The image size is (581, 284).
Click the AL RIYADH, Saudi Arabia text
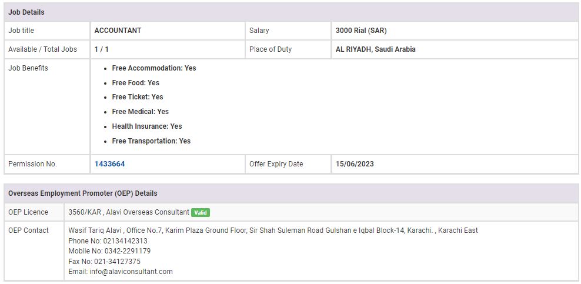pos(375,49)
